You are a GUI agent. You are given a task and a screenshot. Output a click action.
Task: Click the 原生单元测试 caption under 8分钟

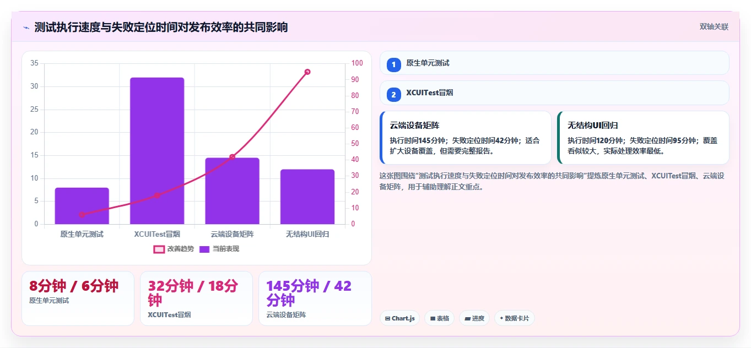coord(49,301)
